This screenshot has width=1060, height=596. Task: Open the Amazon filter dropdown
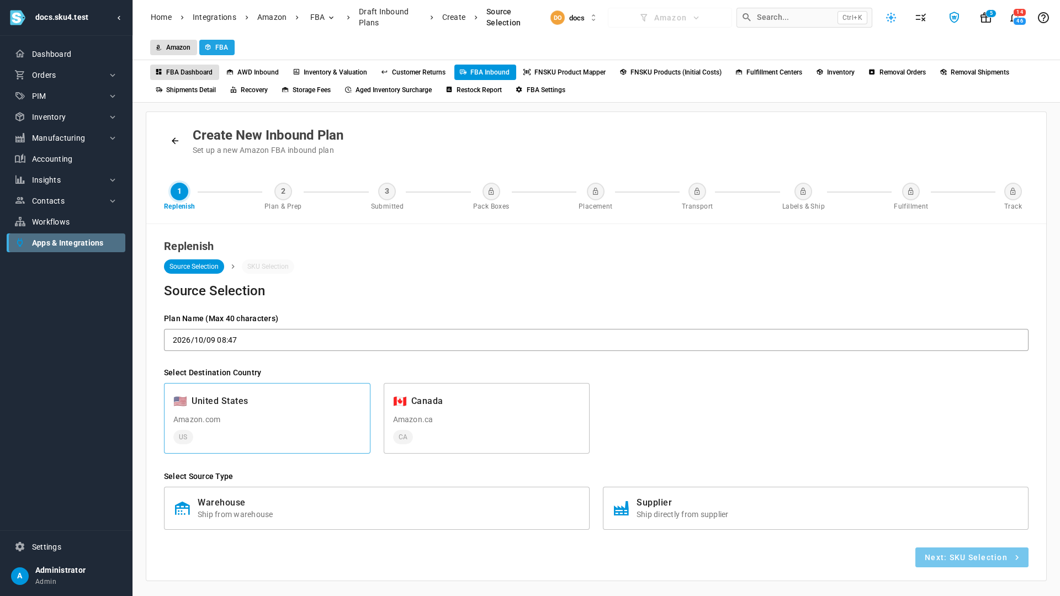(x=670, y=18)
